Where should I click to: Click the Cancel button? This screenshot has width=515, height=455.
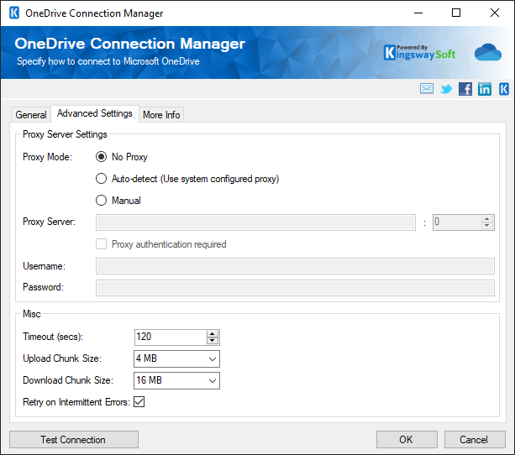click(x=475, y=440)
